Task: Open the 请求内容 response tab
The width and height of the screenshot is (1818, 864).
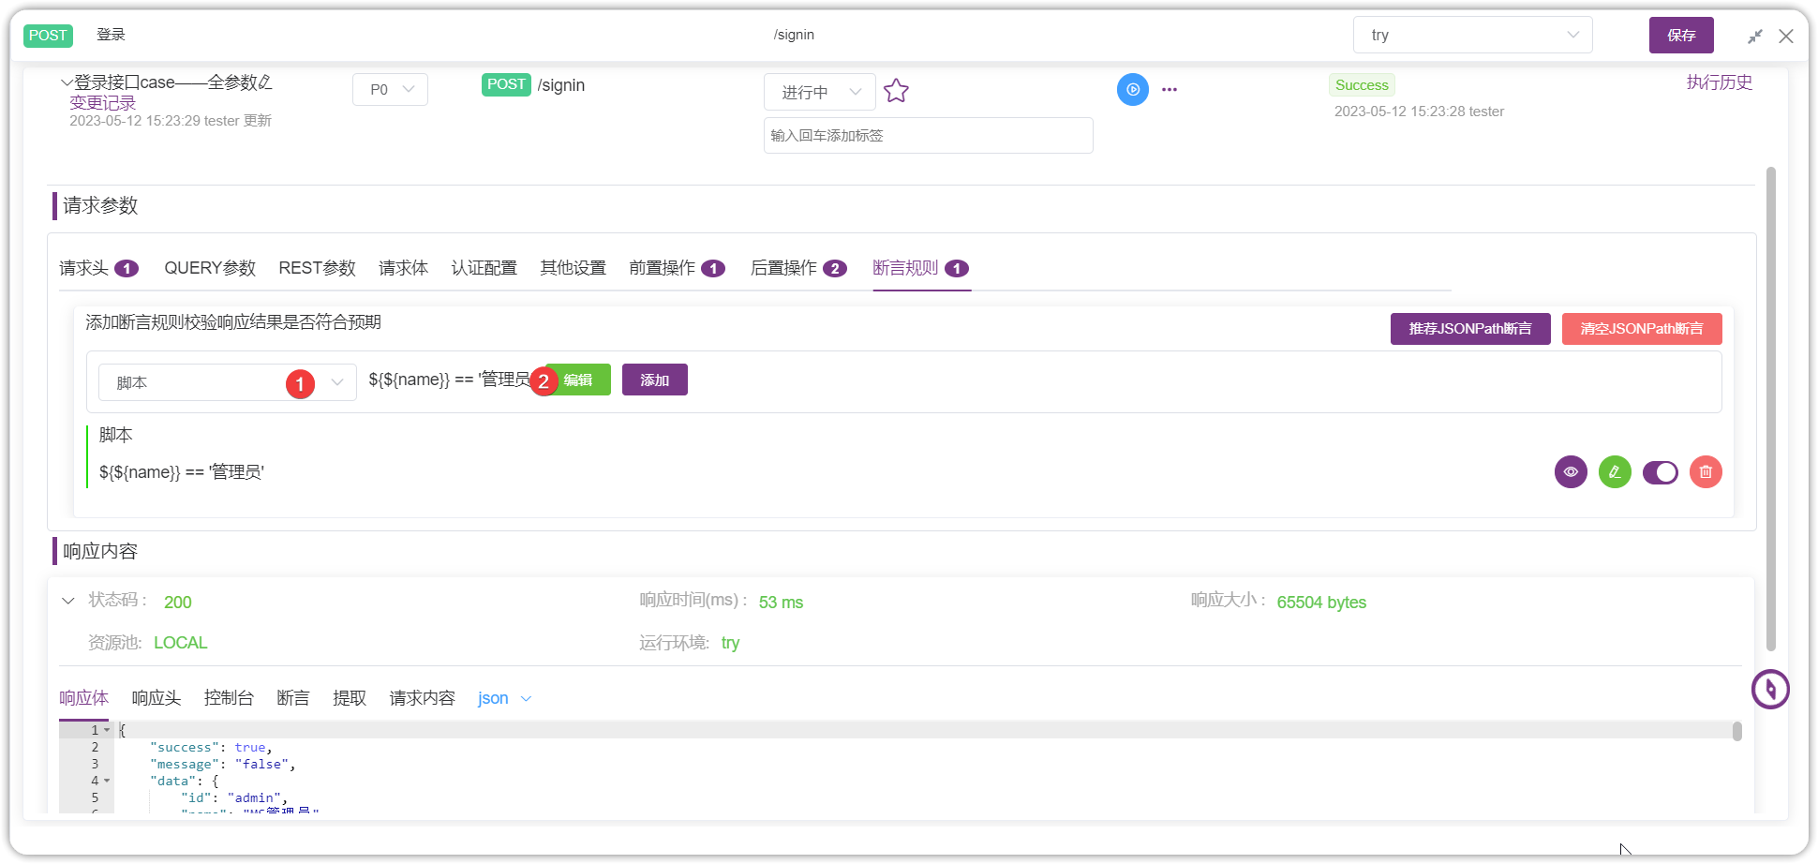Action: 422,699
